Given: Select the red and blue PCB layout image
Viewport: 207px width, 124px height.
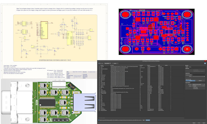Looking at the screenshot, I should (156, 32).
